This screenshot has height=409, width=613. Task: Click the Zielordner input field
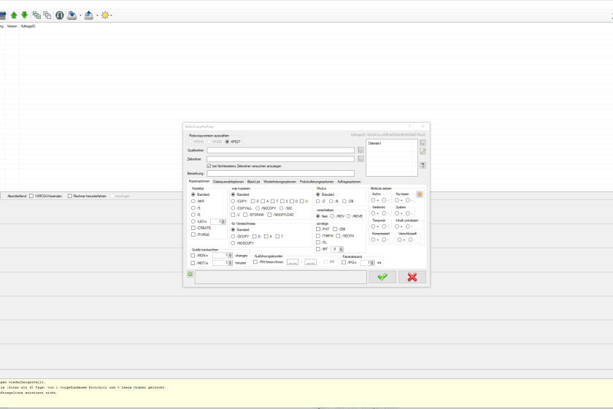[280, 159]
